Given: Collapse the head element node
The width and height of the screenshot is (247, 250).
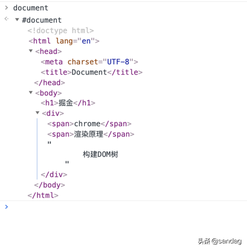Looking at the screenshot, I should click(x=31, y=51).
